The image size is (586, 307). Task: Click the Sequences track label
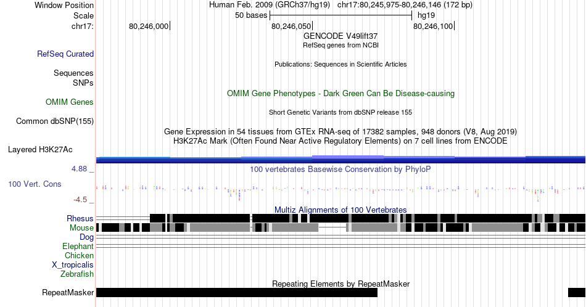(x=73, y=73)
